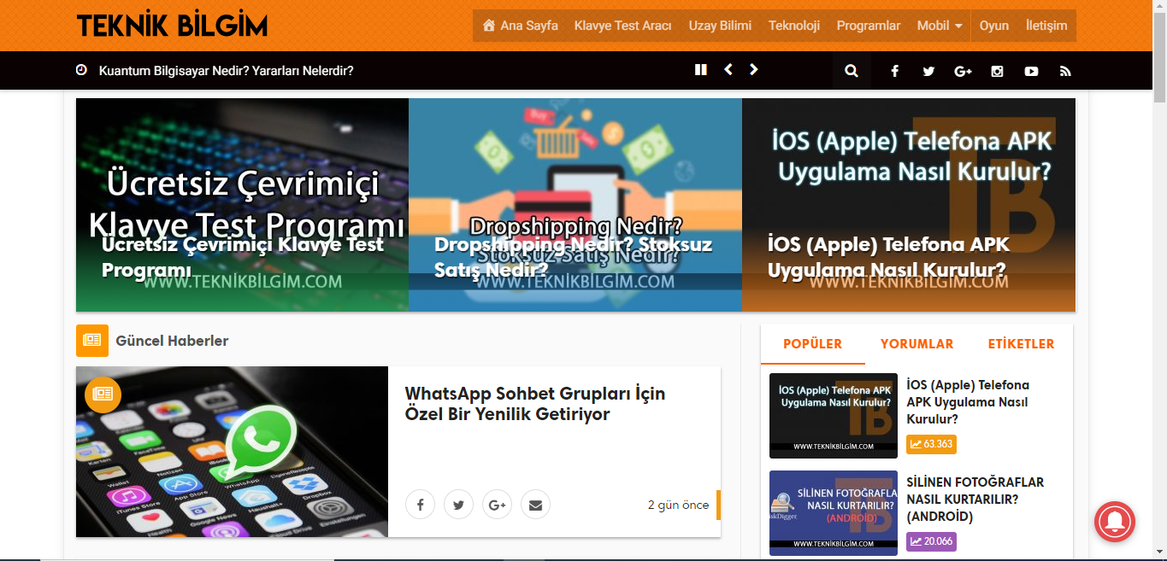Click the Ana Sayfa home icon
The width and height of the screenshot is (1167, 561).
pyautogui.click(x=489, y=26)
